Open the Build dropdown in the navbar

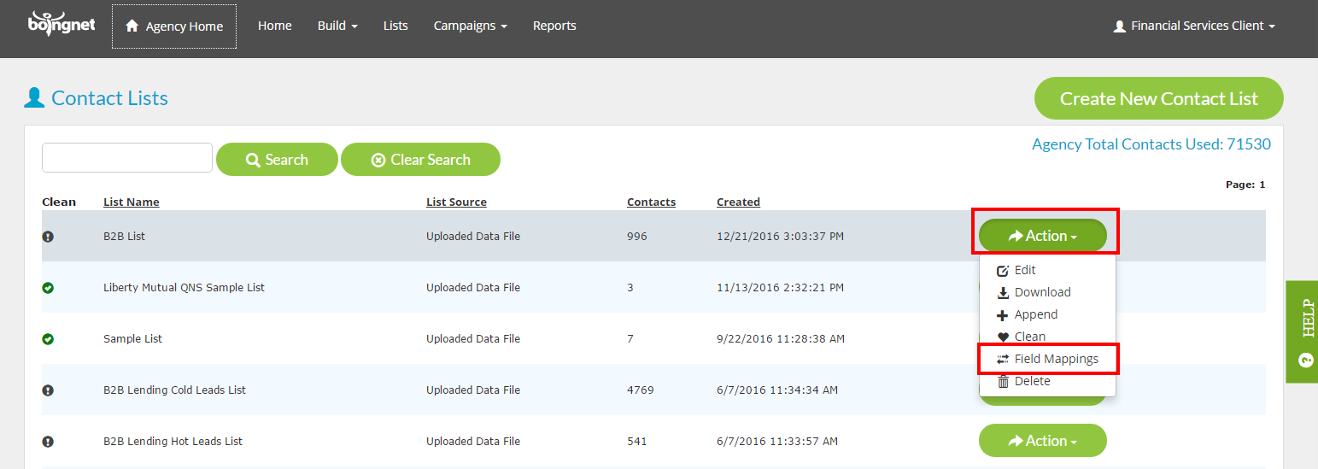pos(337,26)
